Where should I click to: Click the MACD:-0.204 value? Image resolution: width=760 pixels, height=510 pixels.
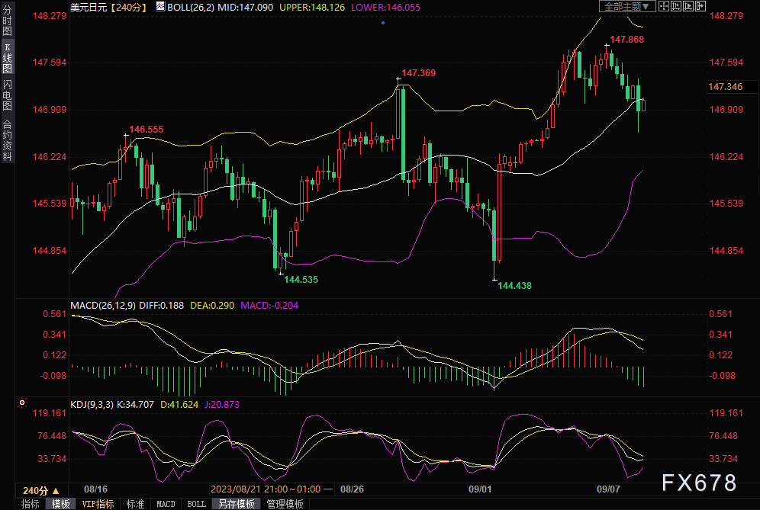[269, 306]
